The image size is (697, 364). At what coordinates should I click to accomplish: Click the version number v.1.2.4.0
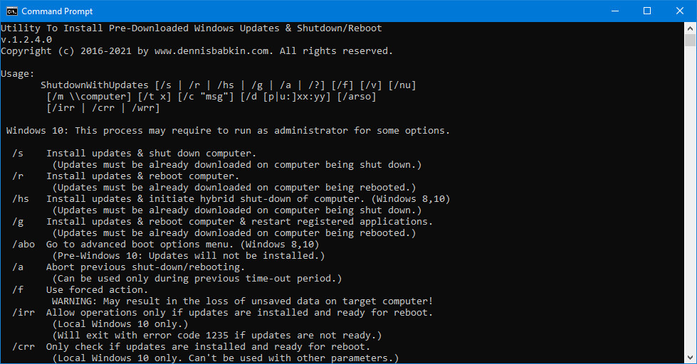tap(26, 40)
